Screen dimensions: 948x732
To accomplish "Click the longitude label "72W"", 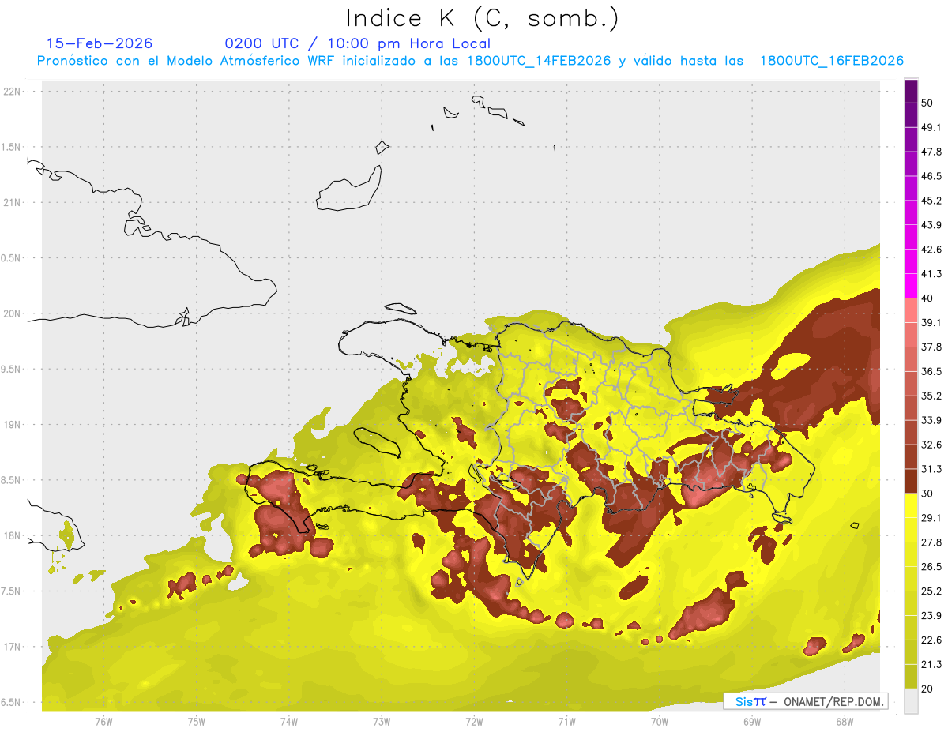I will [x=474, y=722].
